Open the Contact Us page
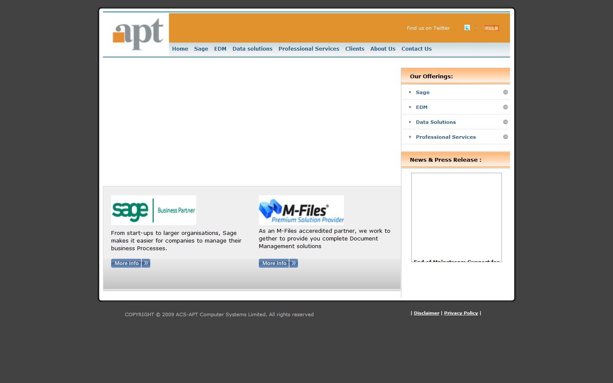The height and width of the screenshot is (383, 613). tap(416, 49)
